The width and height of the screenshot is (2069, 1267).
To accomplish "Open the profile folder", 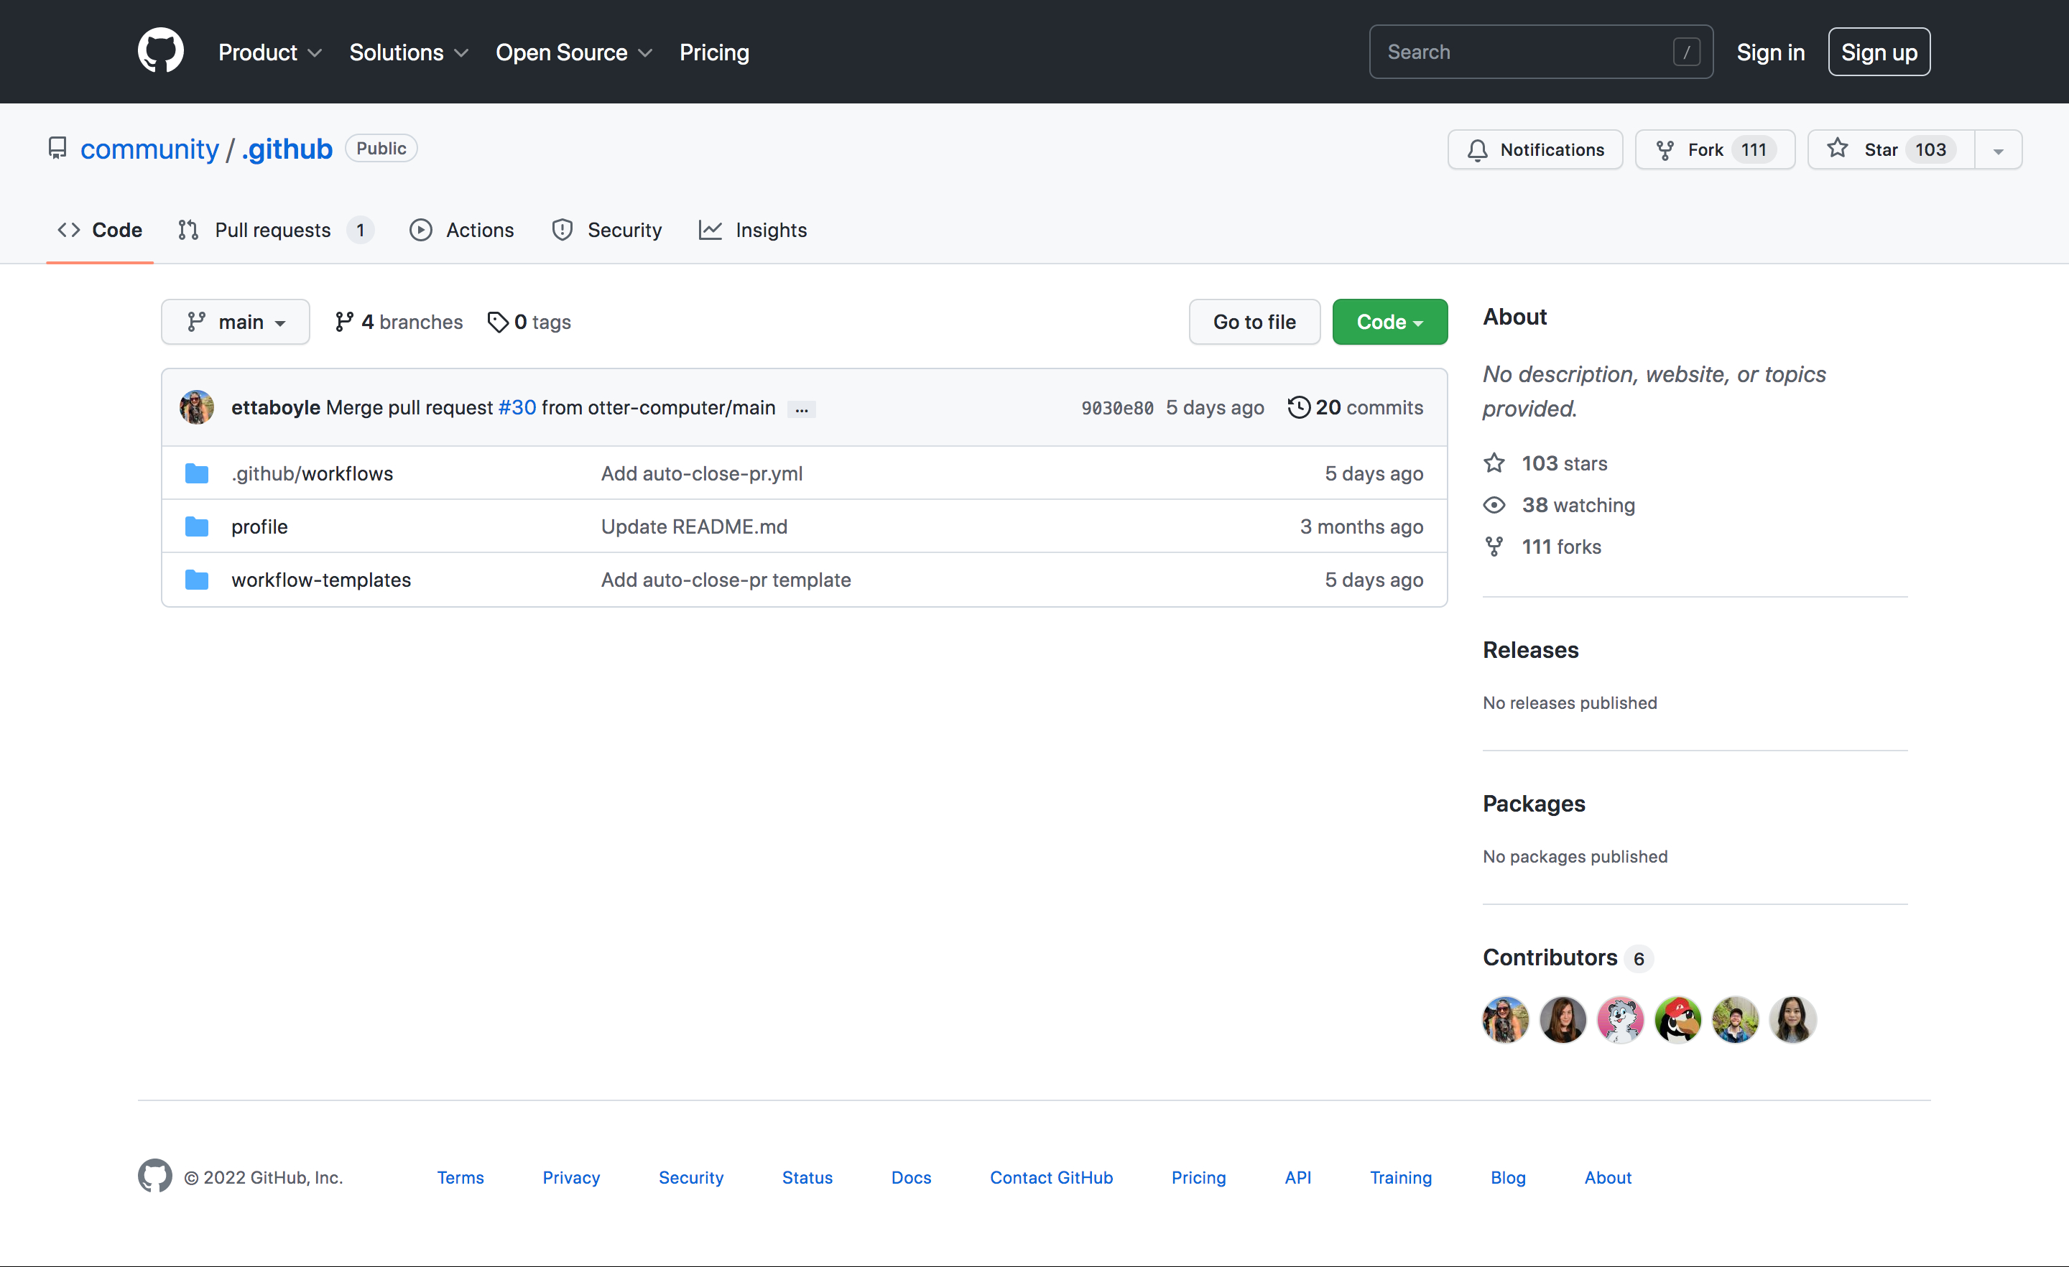I will 259,526.
